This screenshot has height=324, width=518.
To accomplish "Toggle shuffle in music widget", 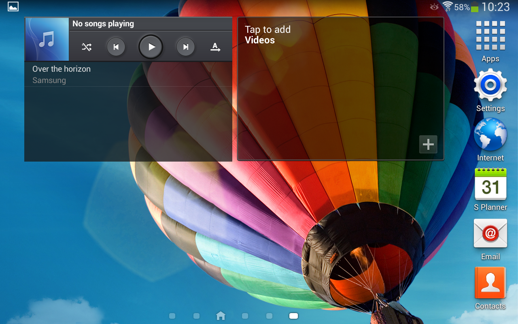I will pos(87,47).
